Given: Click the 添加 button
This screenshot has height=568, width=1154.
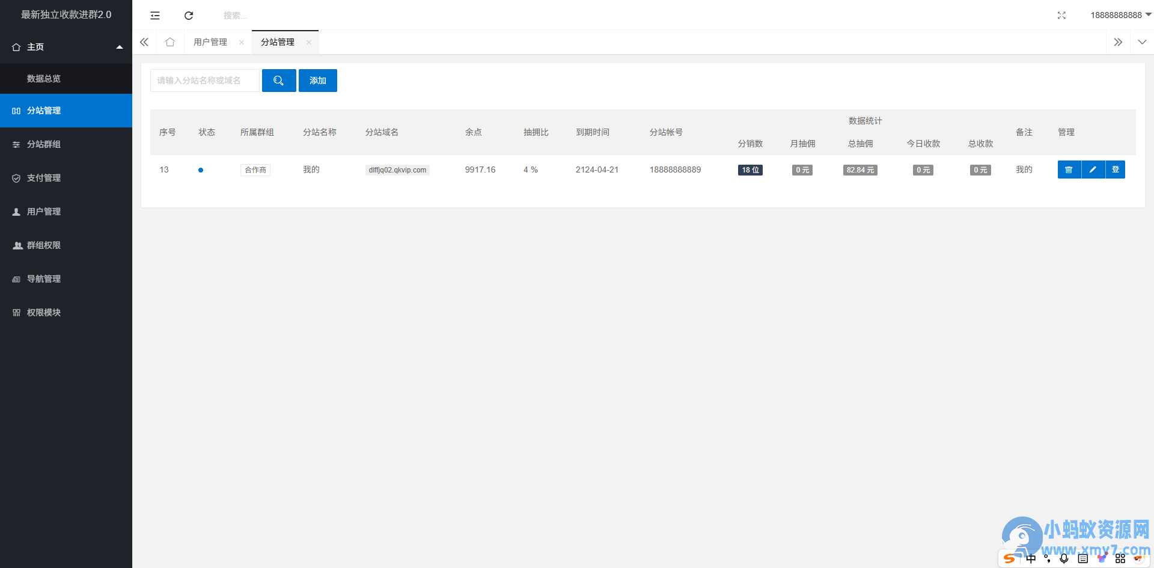Looking at the screenshot, I should [x=318, y=81].
